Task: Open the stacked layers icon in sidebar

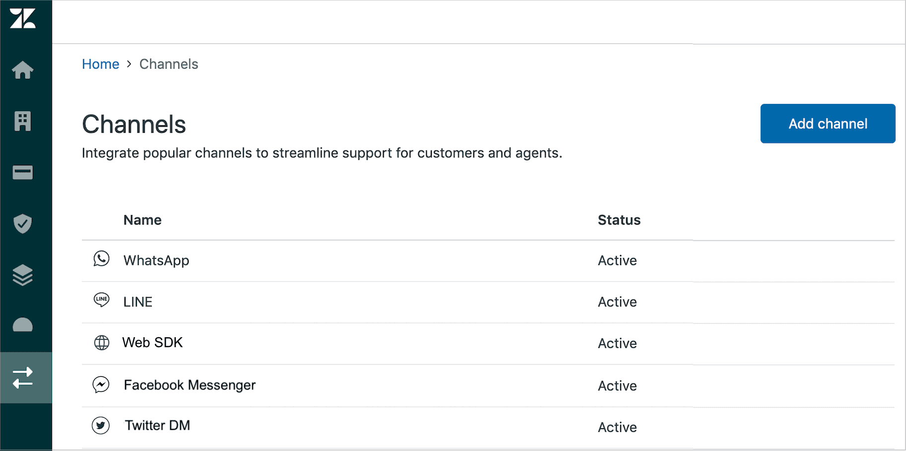Action: [x=23, y=275]
